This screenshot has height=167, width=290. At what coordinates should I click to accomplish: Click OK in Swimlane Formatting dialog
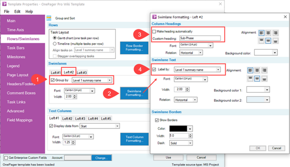[x=258, y=148]
